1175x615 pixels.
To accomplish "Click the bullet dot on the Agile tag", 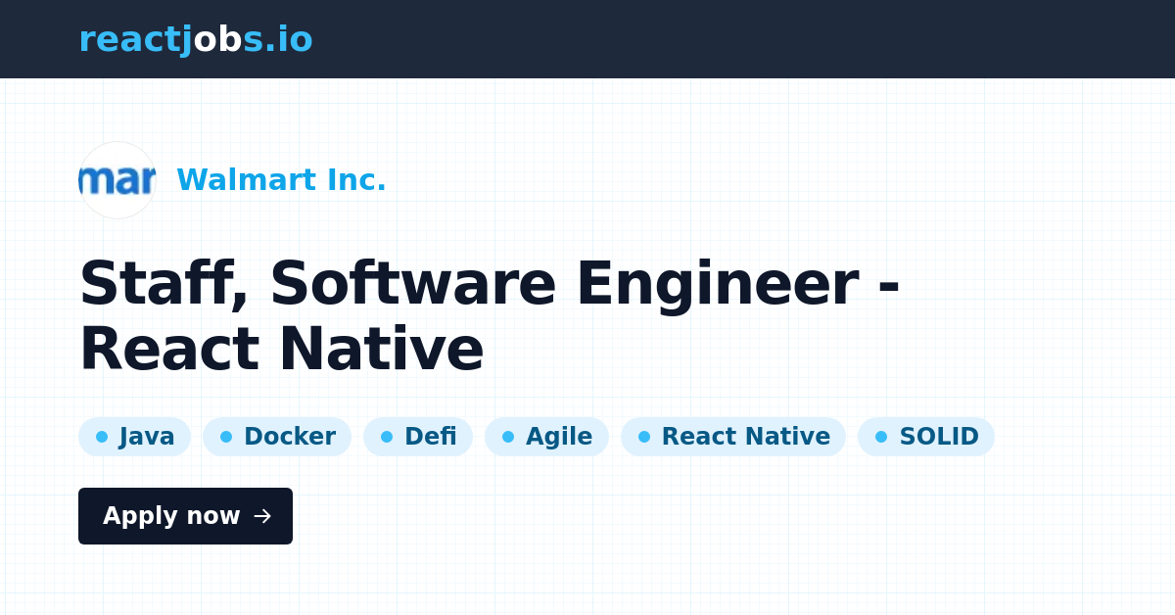I will 508,437.
